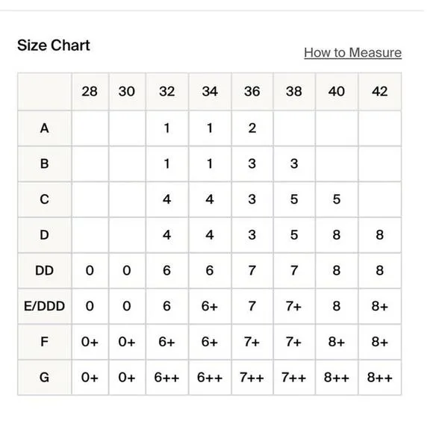Select the cell for 32 C showing 4
Screen dimensions: 433x433
coord(167,199)
